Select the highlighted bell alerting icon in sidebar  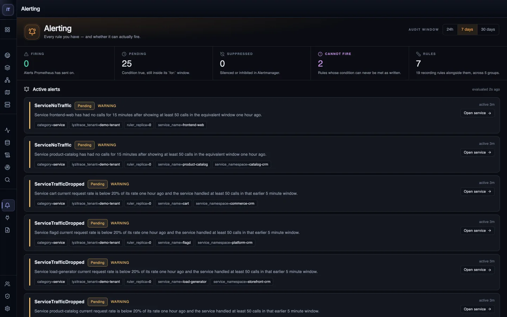7,205
